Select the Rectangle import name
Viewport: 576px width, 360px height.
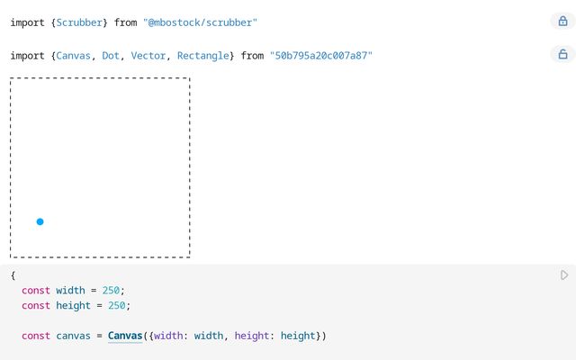tap(205, 56)
